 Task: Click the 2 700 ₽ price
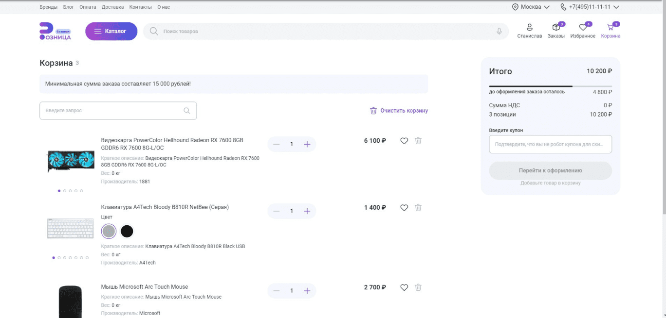375,287
